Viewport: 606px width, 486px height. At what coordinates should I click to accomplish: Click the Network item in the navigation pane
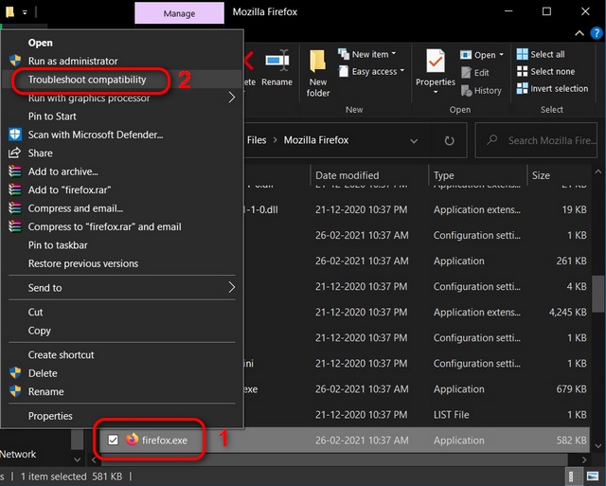(18, 454)
